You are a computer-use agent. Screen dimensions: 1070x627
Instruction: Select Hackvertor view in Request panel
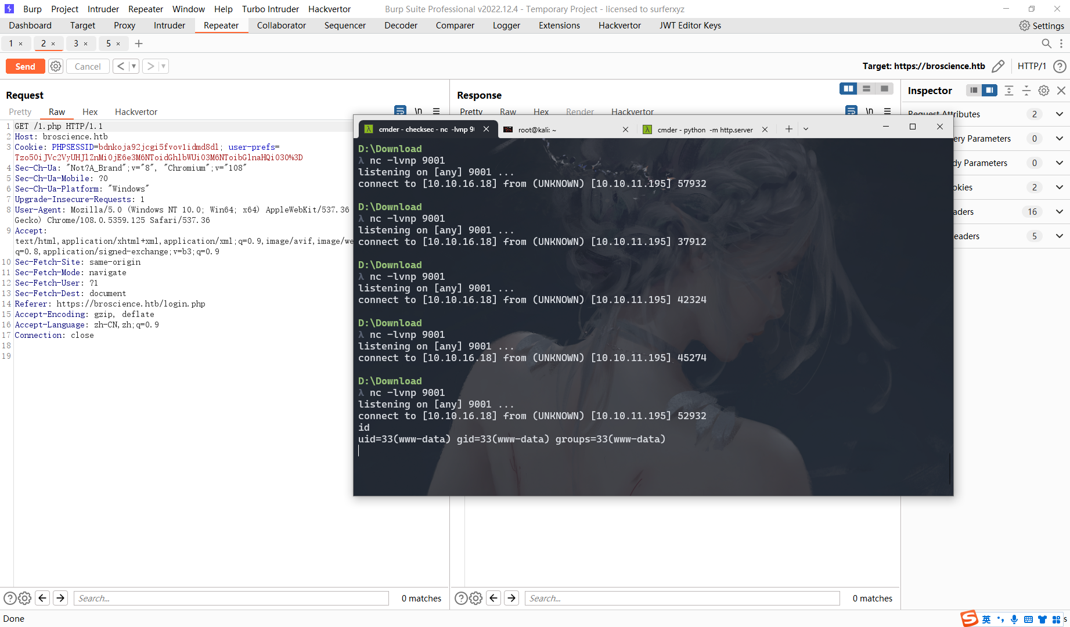[136, 112]
